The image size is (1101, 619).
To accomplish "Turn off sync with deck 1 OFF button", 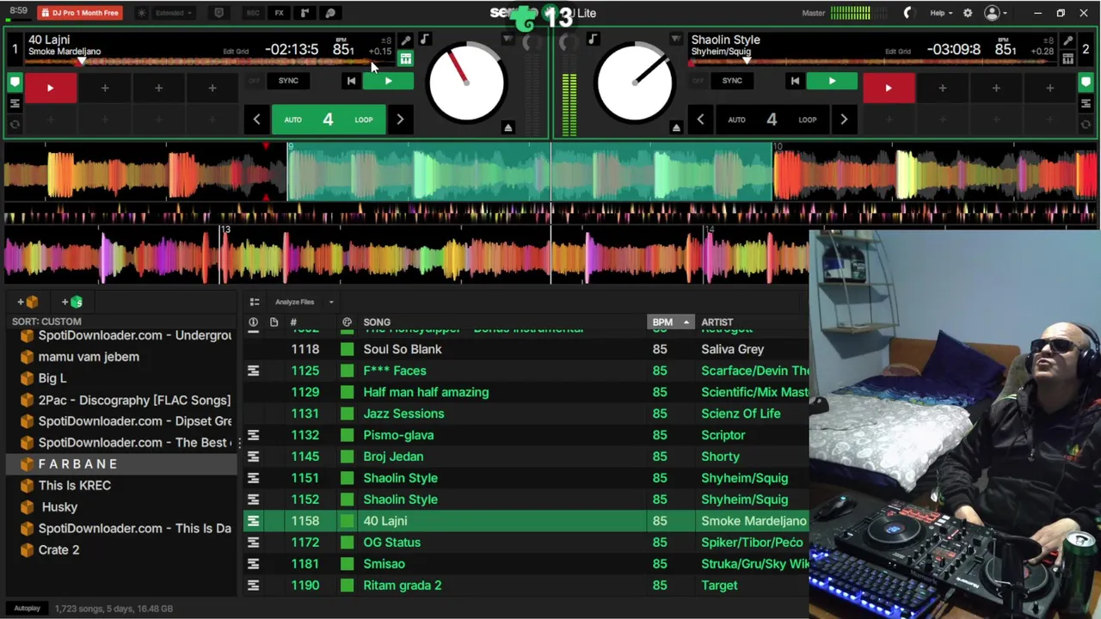I will [x=254, y=81].
